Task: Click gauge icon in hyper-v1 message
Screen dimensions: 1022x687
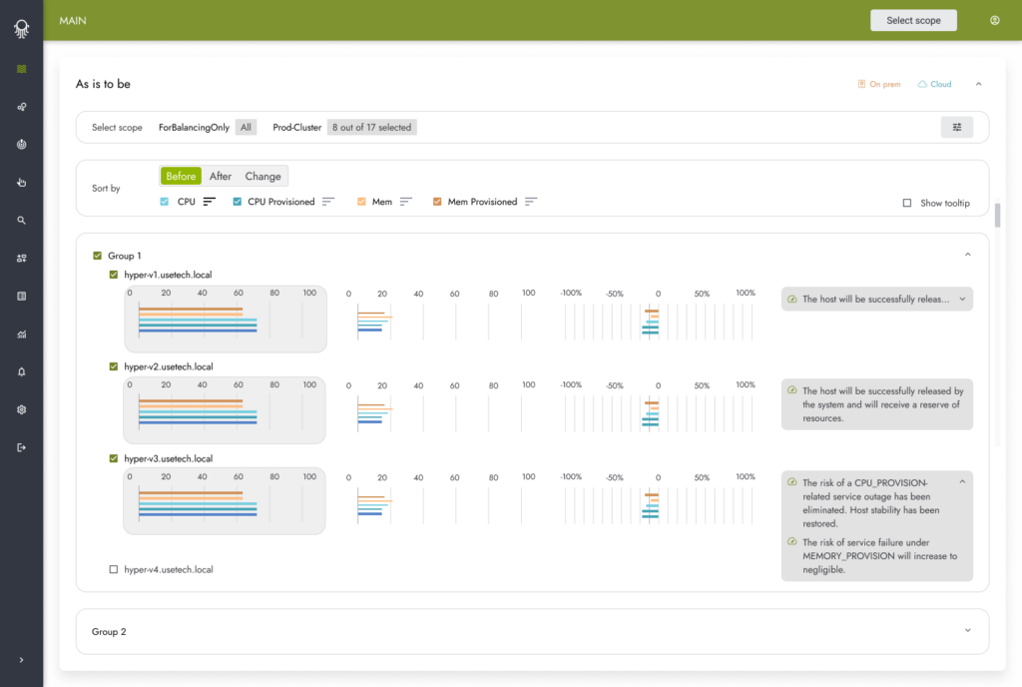Action: click(x=791, y=300)
